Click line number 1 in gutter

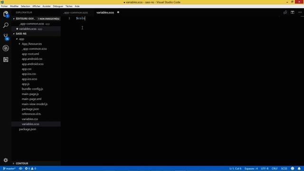(69, 18)
